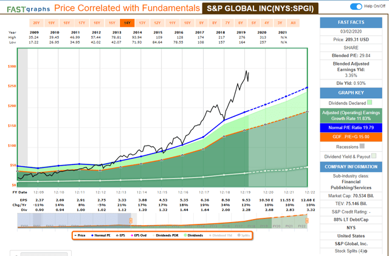Toggle EPS Ovd series in legend
The height and width of the screenshot is (256, 389).
pos(139,235)
